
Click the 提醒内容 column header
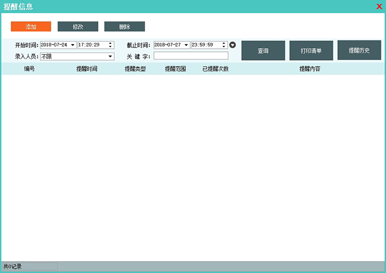tap(310, 69)
